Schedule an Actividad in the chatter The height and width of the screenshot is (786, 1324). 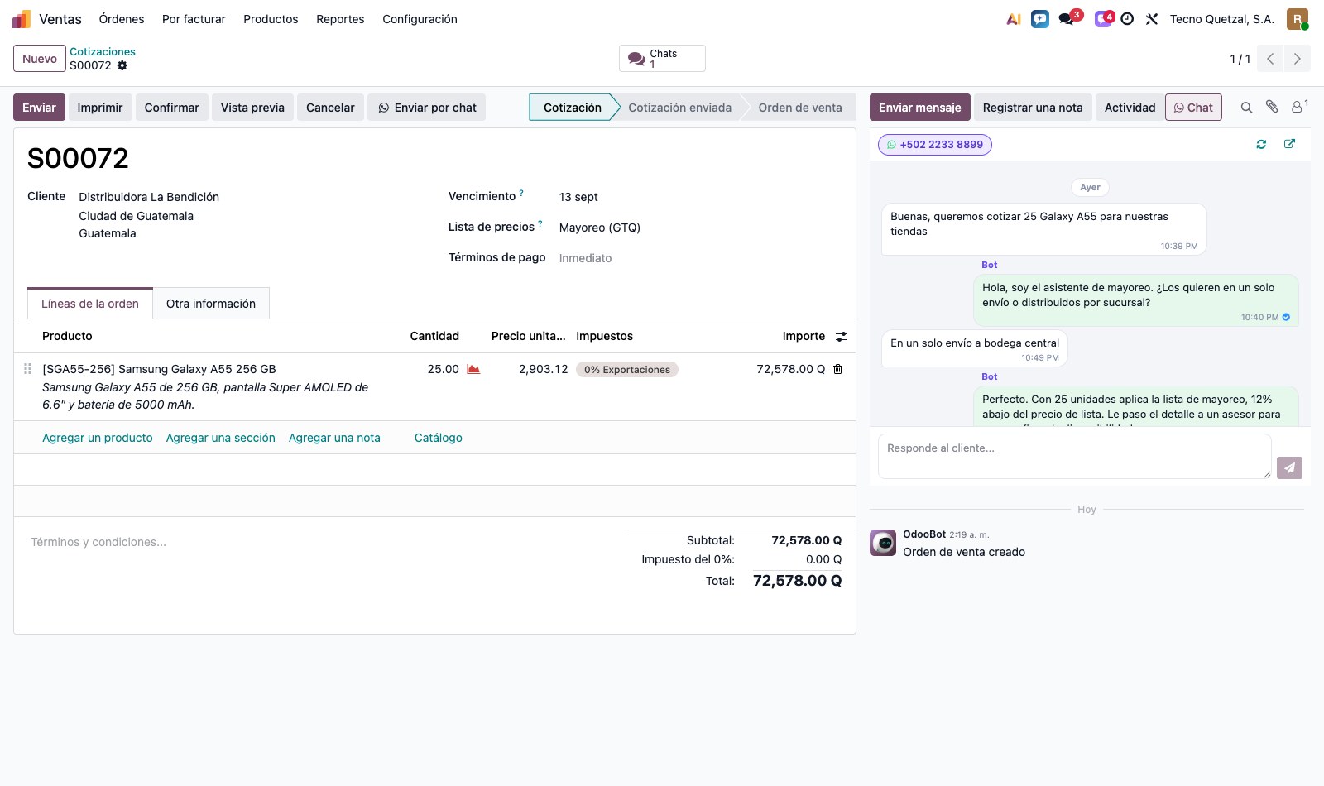coord(1130,108)
